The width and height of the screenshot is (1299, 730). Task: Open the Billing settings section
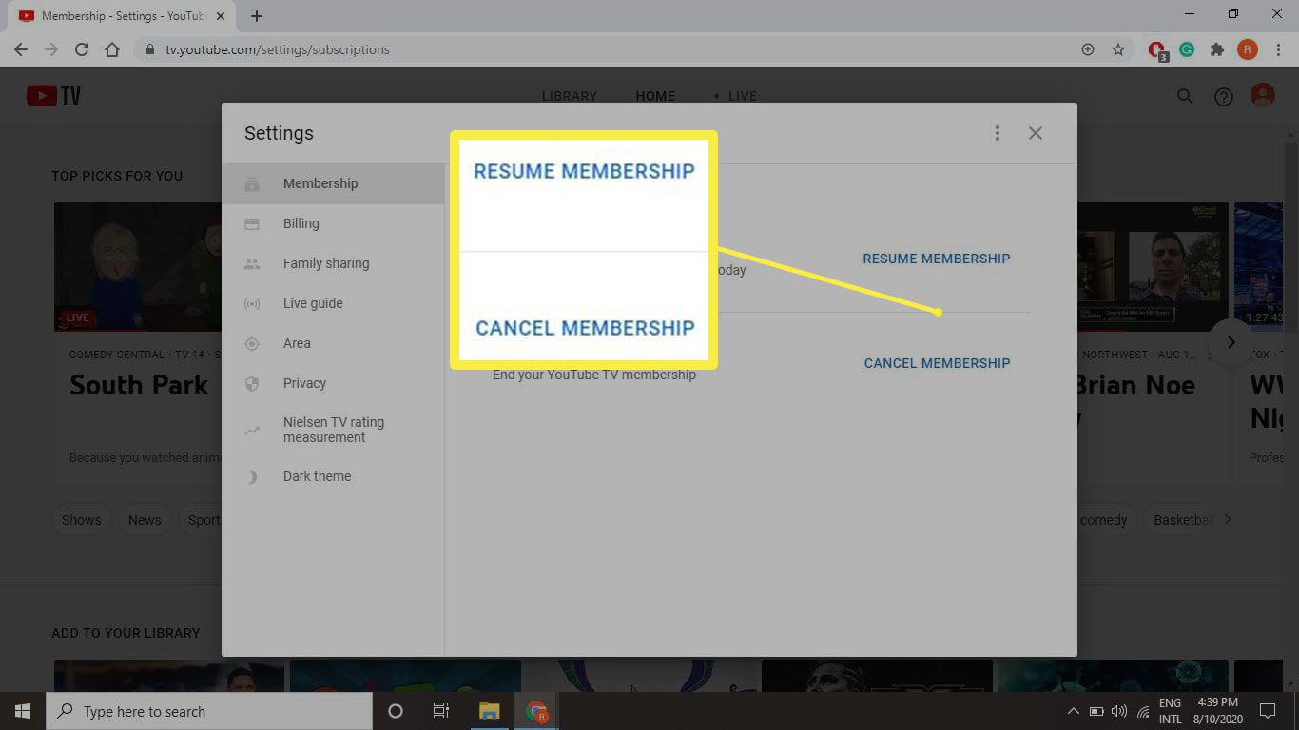[x=333, y=223]
